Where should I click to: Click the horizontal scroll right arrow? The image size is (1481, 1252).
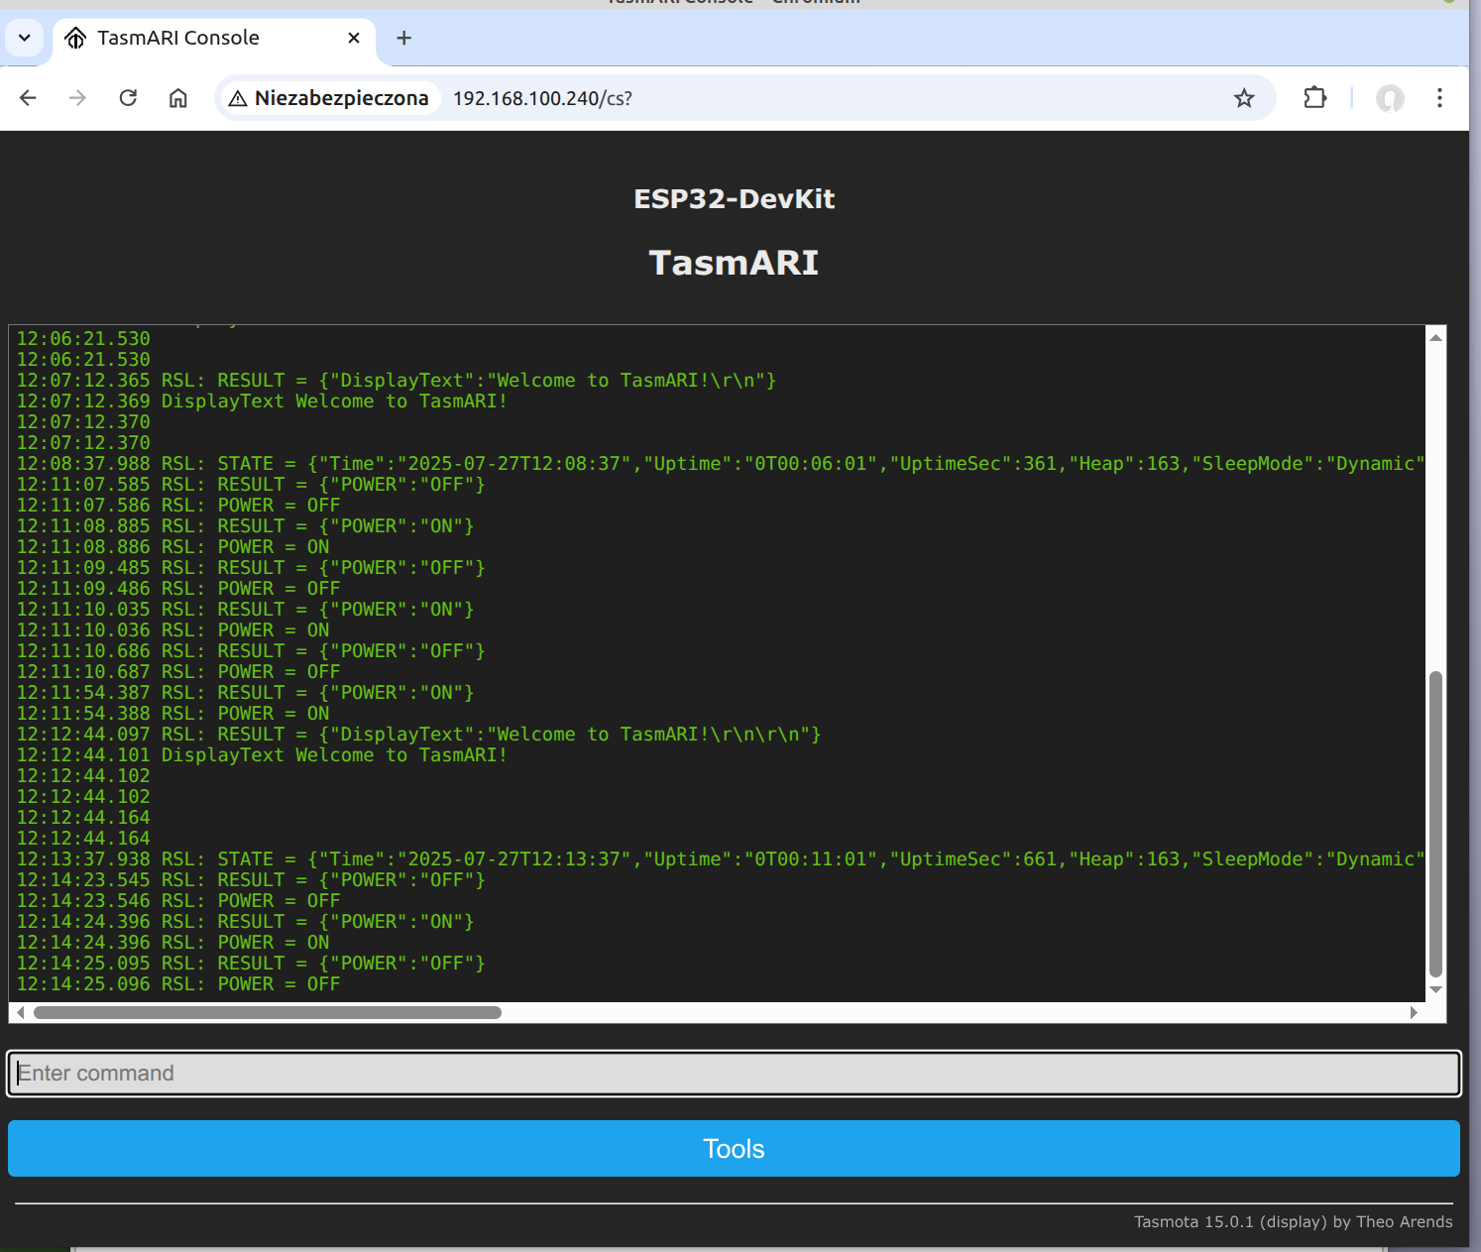click(x=1414, y=1012)
